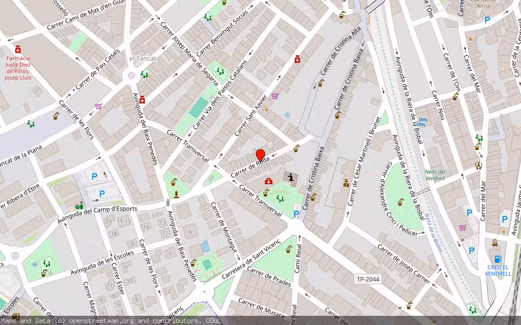Click the Farmàcia Juste Diez de Pinos label
The height and width of the screenshot is (325, 521).
pyautogui.click(x=18, y=68)
